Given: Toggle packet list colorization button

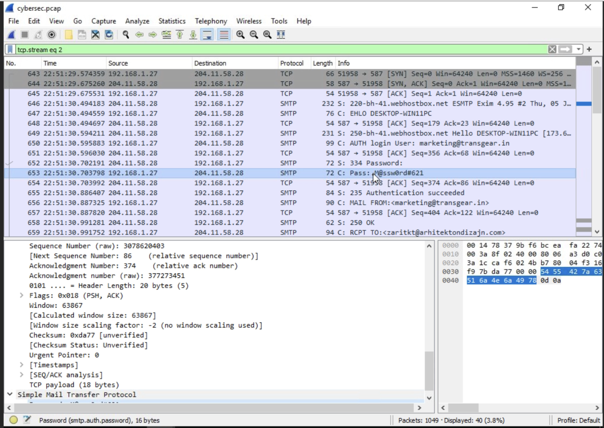Looking at the screenshot, I should click(x=224, y=35).
